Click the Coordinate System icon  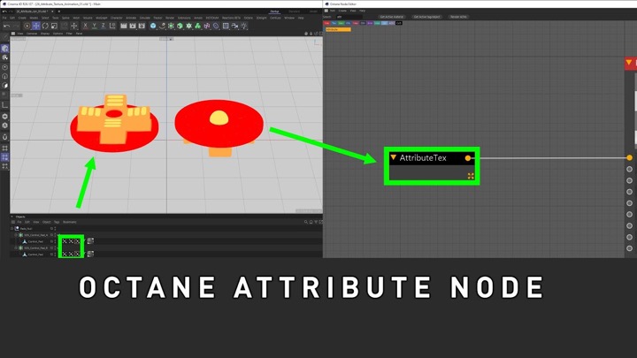(112, 26)
